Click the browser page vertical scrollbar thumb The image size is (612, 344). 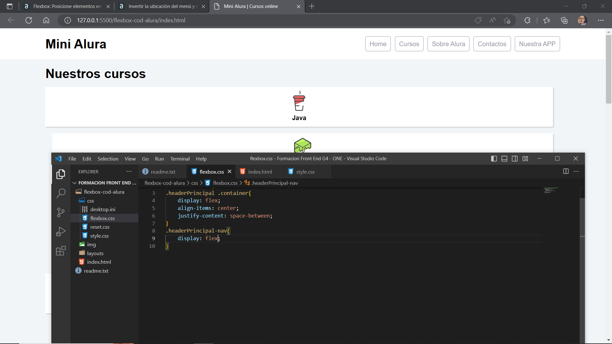click(x=608, y=69)
